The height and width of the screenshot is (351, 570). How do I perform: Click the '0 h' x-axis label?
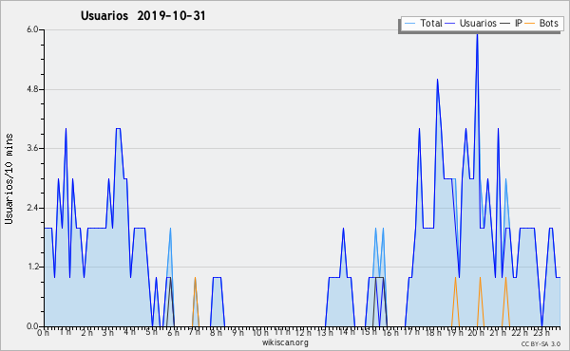click(x=44, y=332)
